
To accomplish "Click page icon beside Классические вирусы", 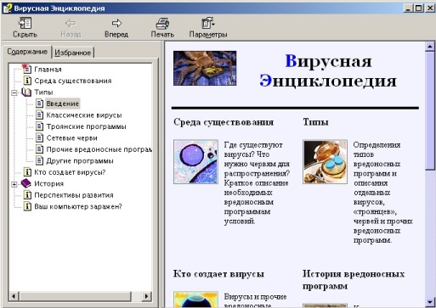I will point(39,115).
